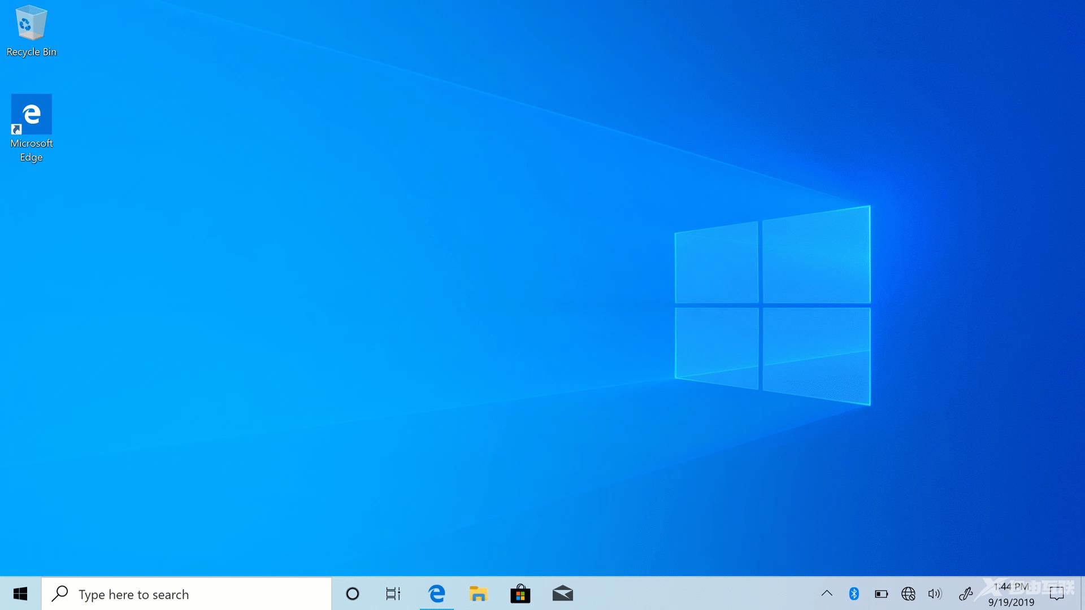Open Cortana from the taskbar circle
The width and height of the screenshot is (1085, 610).
point(353,594)
